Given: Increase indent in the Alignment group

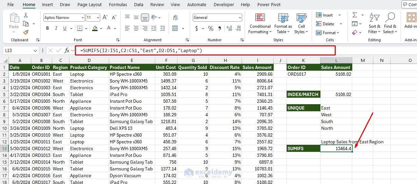Looking at the screenshot, I should [163, 28].
